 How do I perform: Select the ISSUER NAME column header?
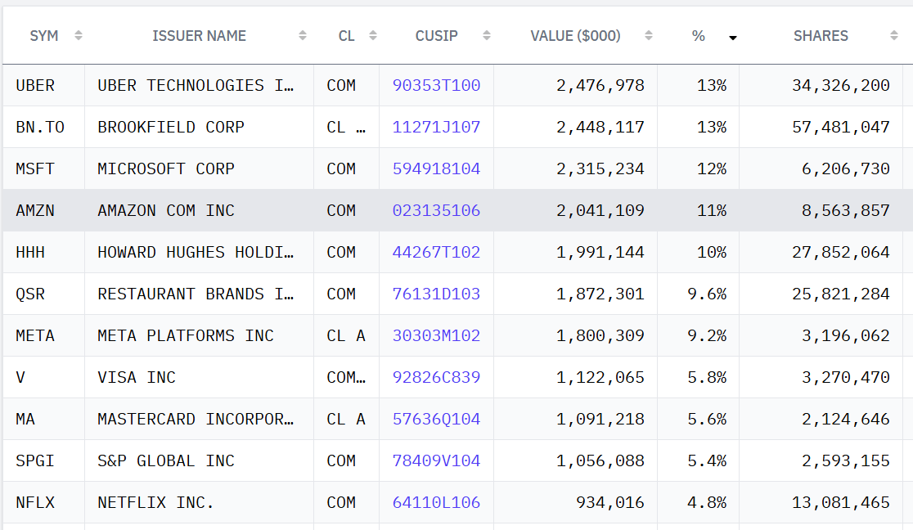click(x=199, y=35)
